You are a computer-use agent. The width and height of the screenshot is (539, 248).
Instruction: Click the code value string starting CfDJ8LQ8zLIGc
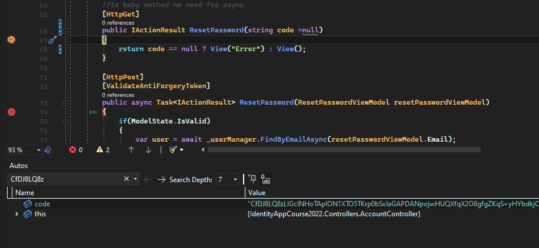(393, 204)
